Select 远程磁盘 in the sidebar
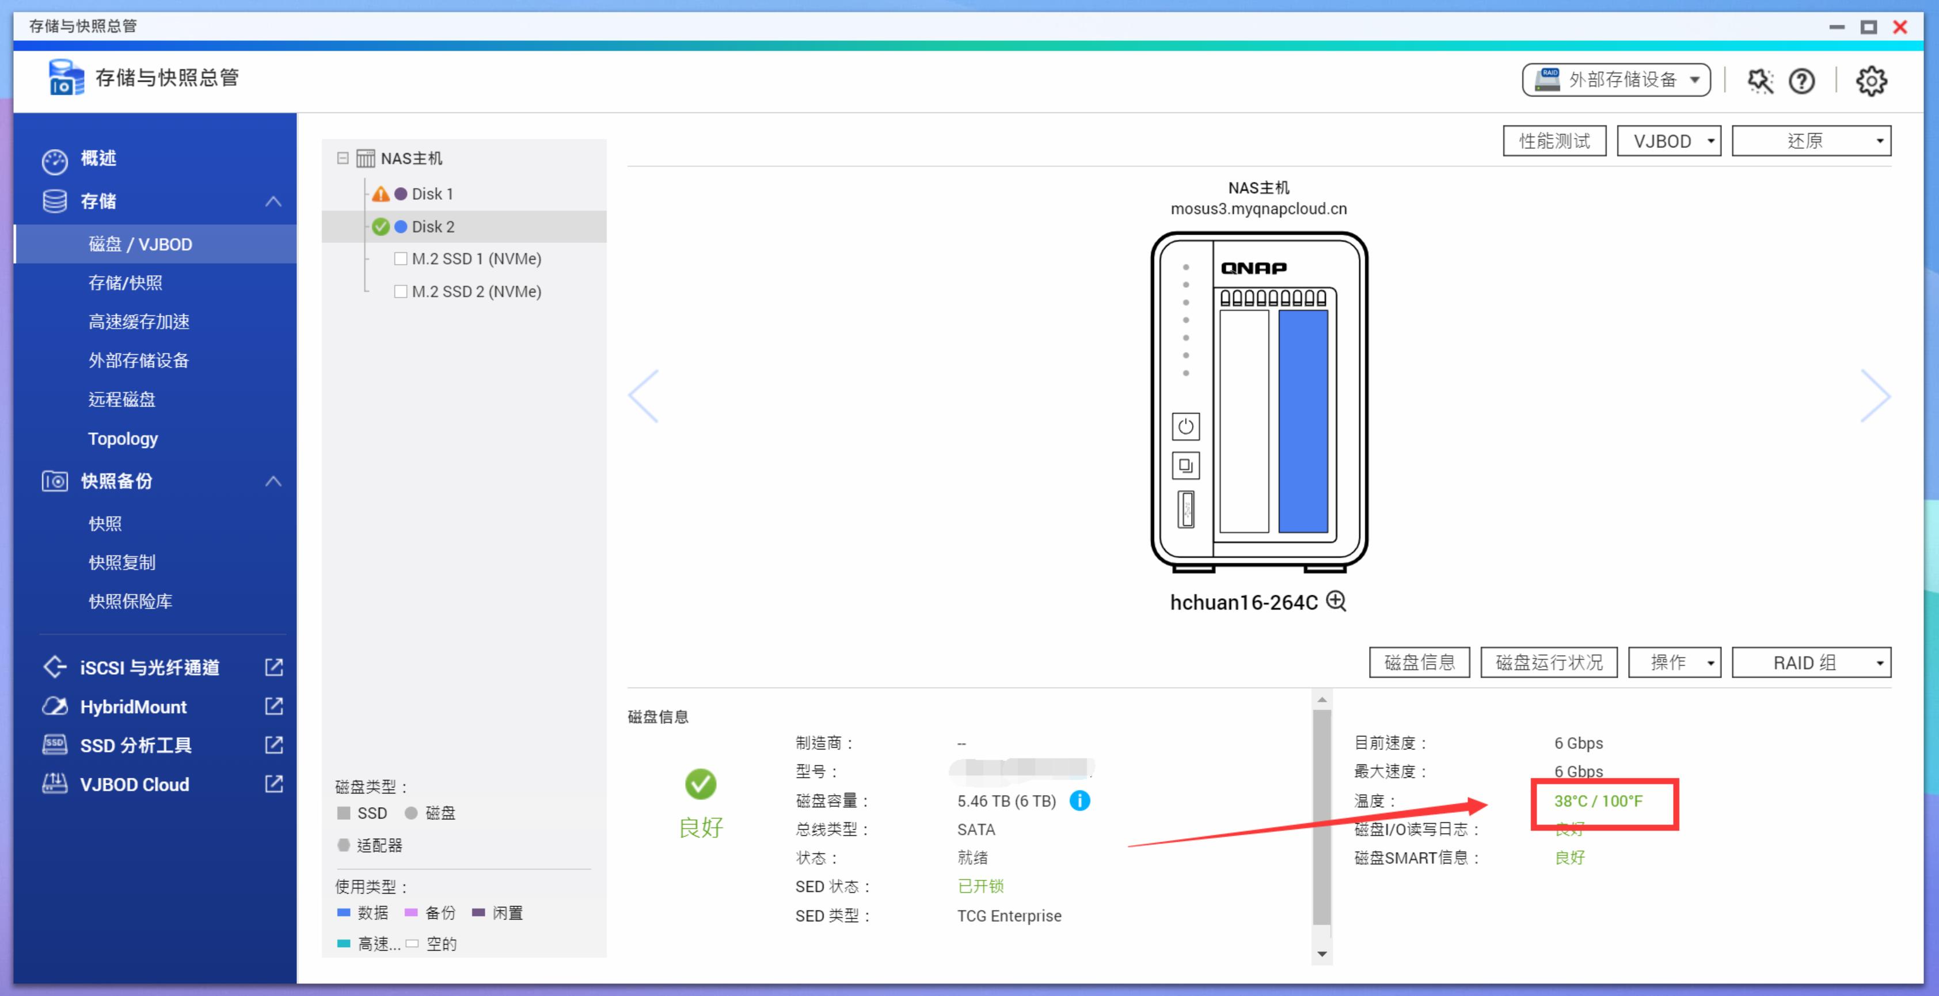This screenshot has height=996, width=1939. 121,399
